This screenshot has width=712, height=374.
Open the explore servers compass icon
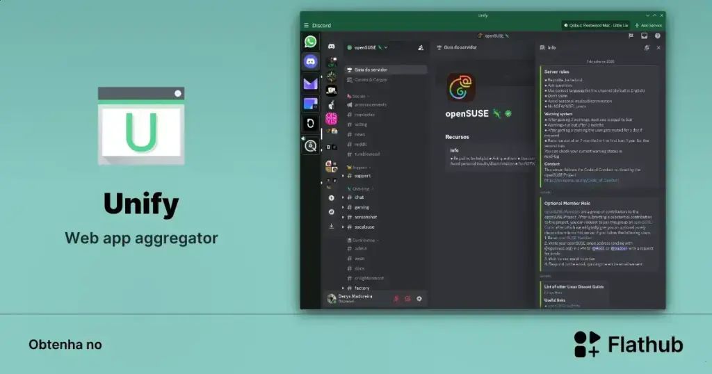[x=332, y=212]
